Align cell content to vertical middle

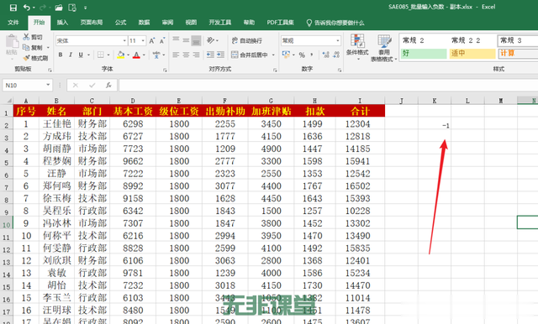186,40
